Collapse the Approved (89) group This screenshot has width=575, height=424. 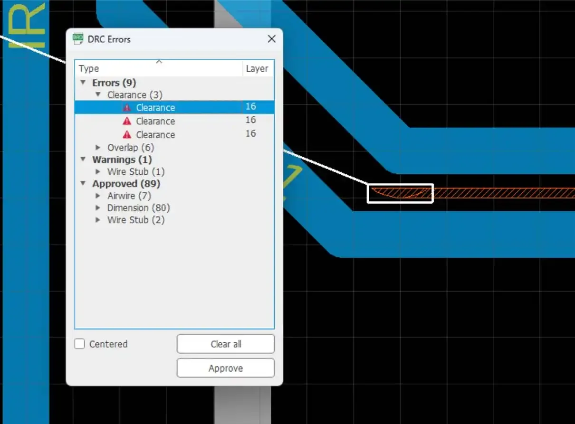click(83, 184)
